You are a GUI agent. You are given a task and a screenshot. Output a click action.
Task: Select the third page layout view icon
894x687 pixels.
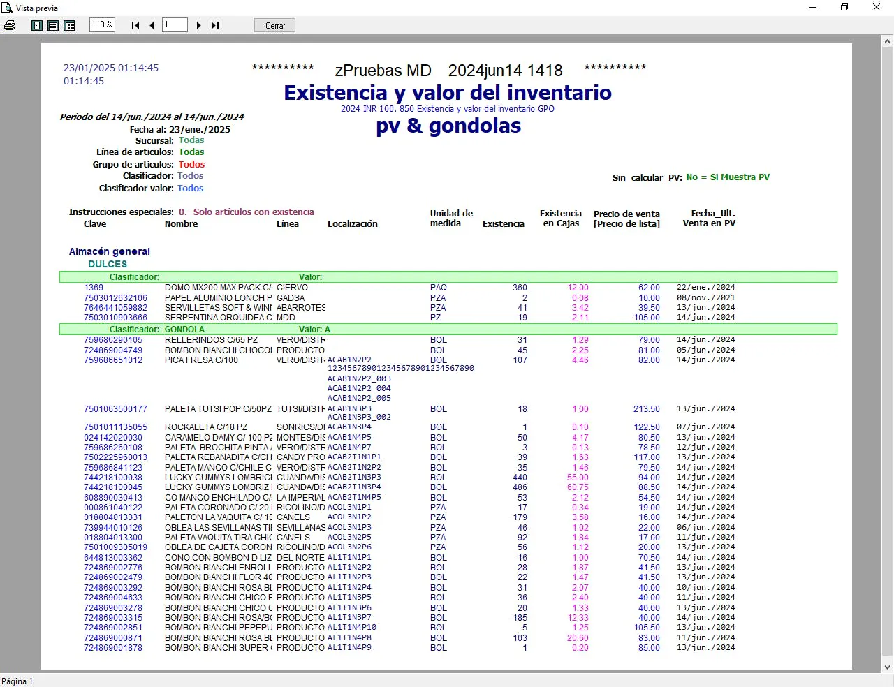click(69, 25)
